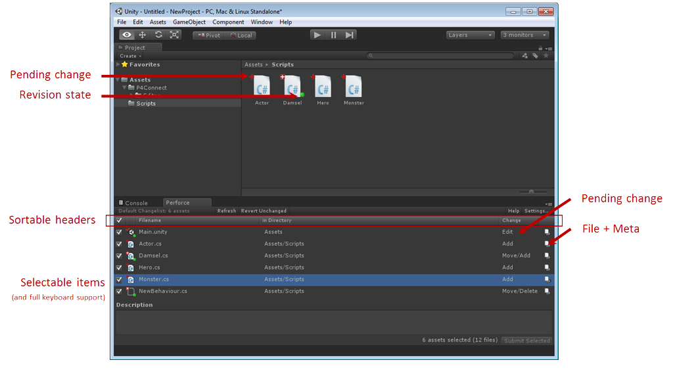
Task: Toggle Local handle rotation
Action: coord(241,35)
